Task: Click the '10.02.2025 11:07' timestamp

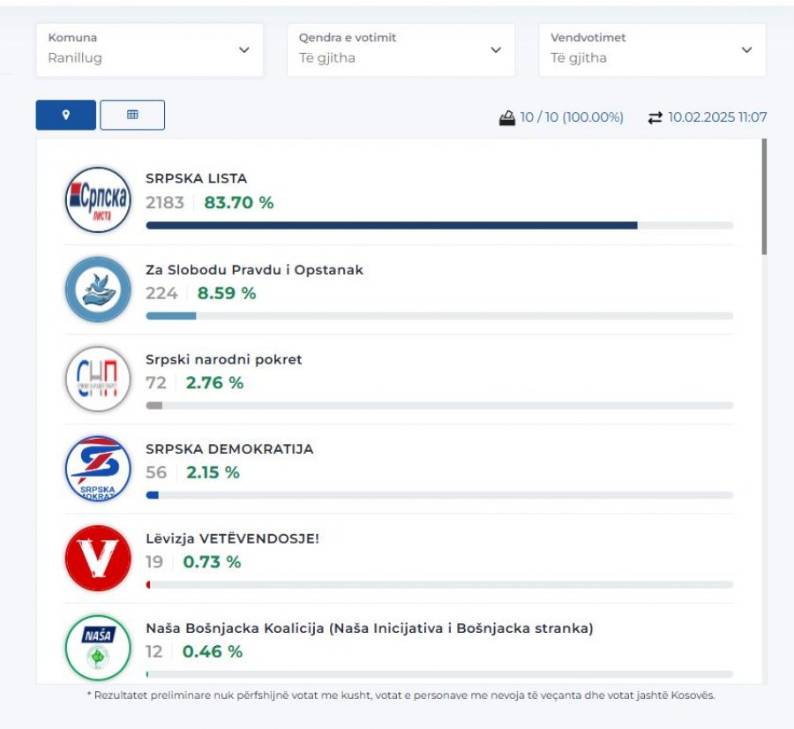Action: 717,117
